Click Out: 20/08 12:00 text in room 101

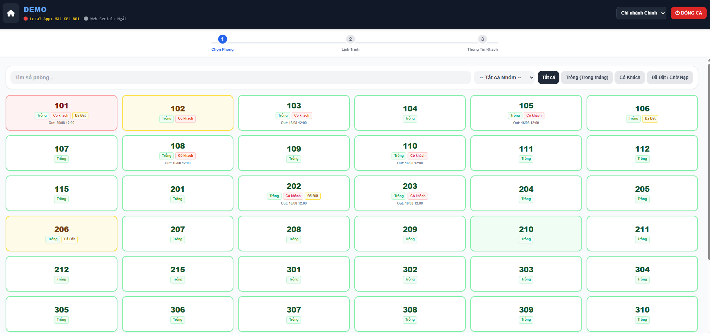point(62,123)
